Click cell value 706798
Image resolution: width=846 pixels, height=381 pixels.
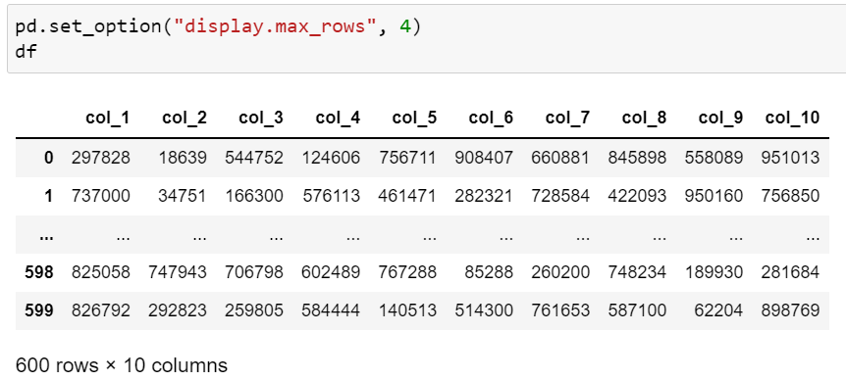click(253, 272)
